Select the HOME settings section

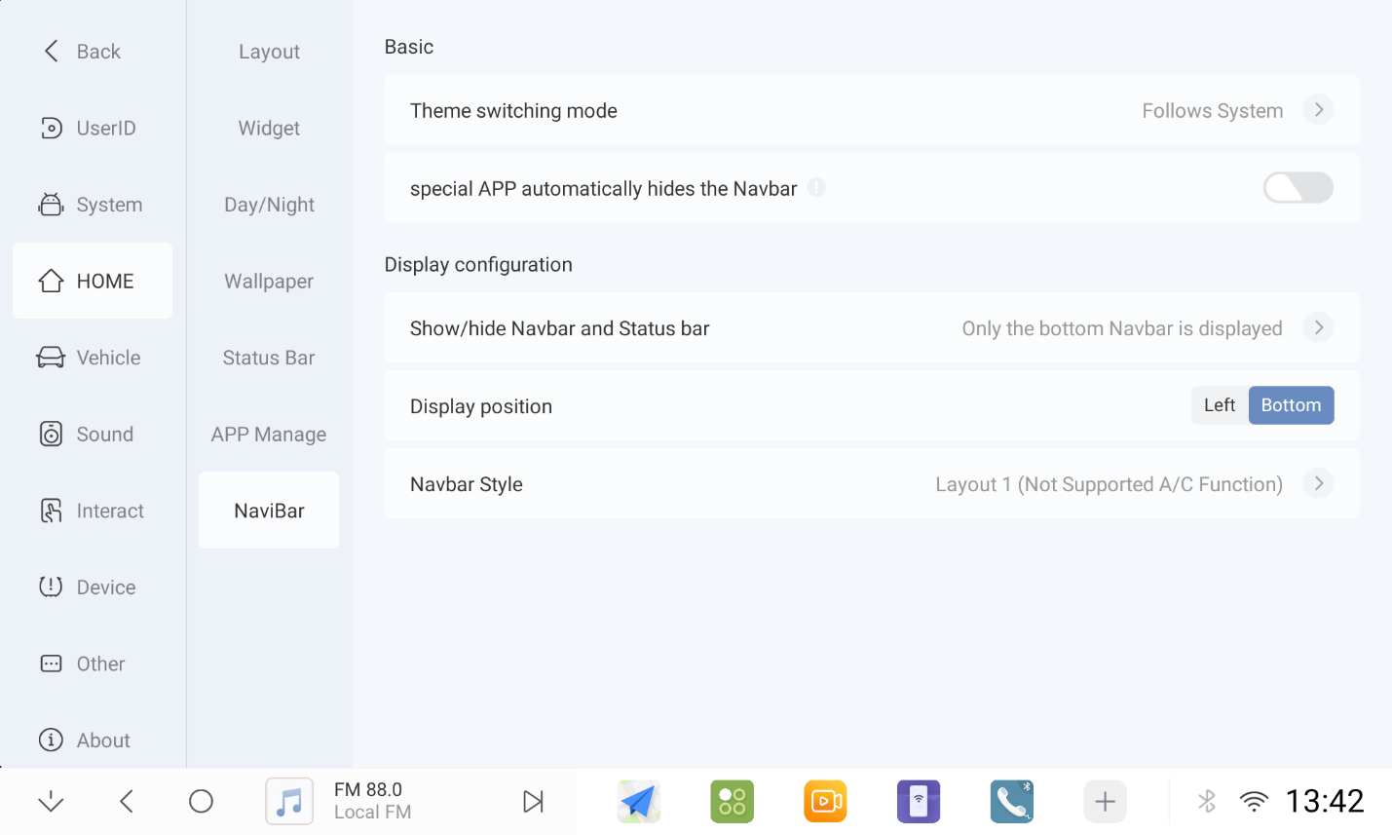point(93,281)
